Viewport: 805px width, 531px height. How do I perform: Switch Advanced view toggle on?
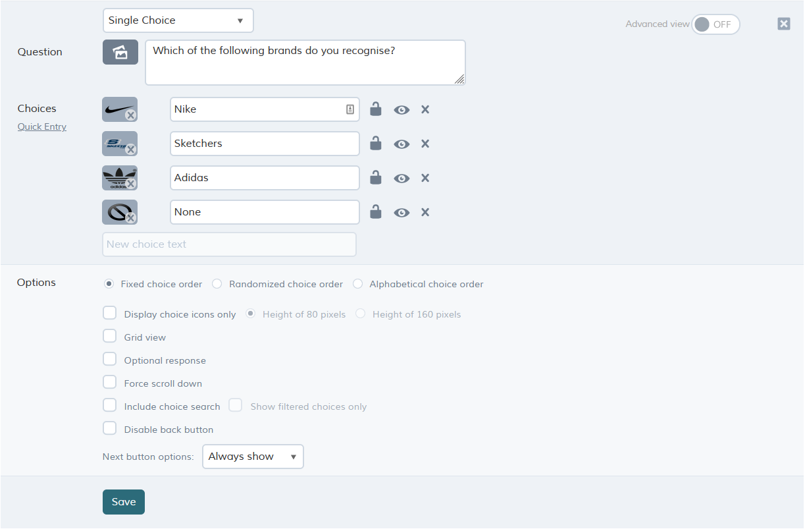click(715, 24)
